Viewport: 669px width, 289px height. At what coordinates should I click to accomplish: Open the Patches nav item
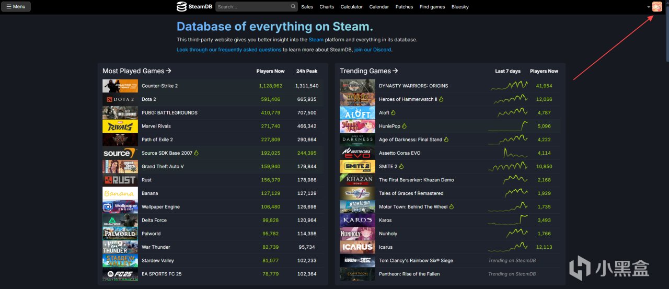coord(404,7)
